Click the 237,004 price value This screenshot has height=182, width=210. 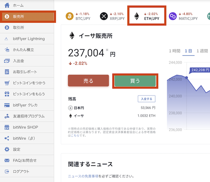click(x=86, y=53)
